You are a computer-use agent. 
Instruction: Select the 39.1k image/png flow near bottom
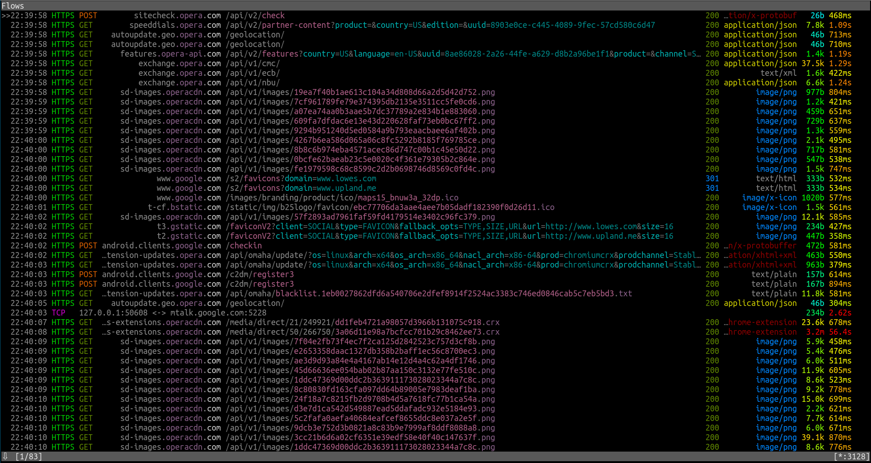pos(435,437)
